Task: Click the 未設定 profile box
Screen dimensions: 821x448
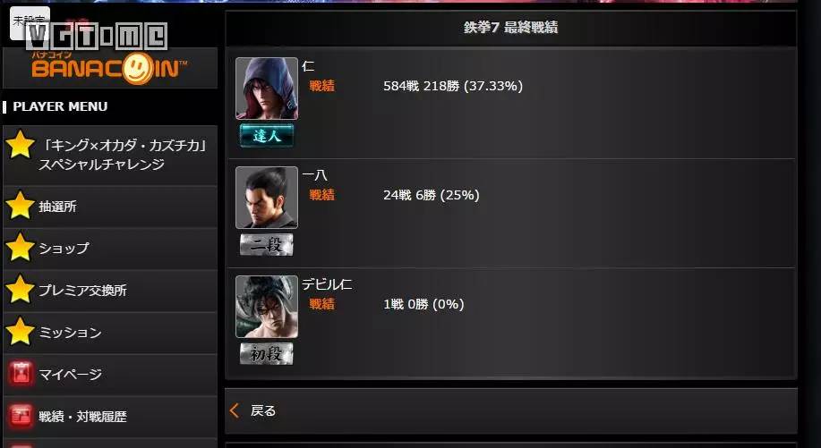Action: click(x=30, y=23)
